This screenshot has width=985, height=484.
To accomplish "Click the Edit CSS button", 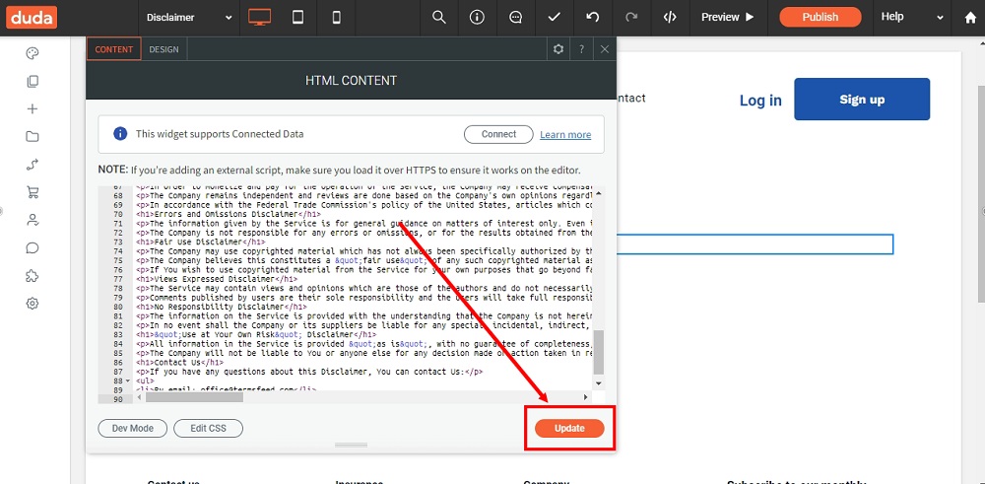I will 208,428.
